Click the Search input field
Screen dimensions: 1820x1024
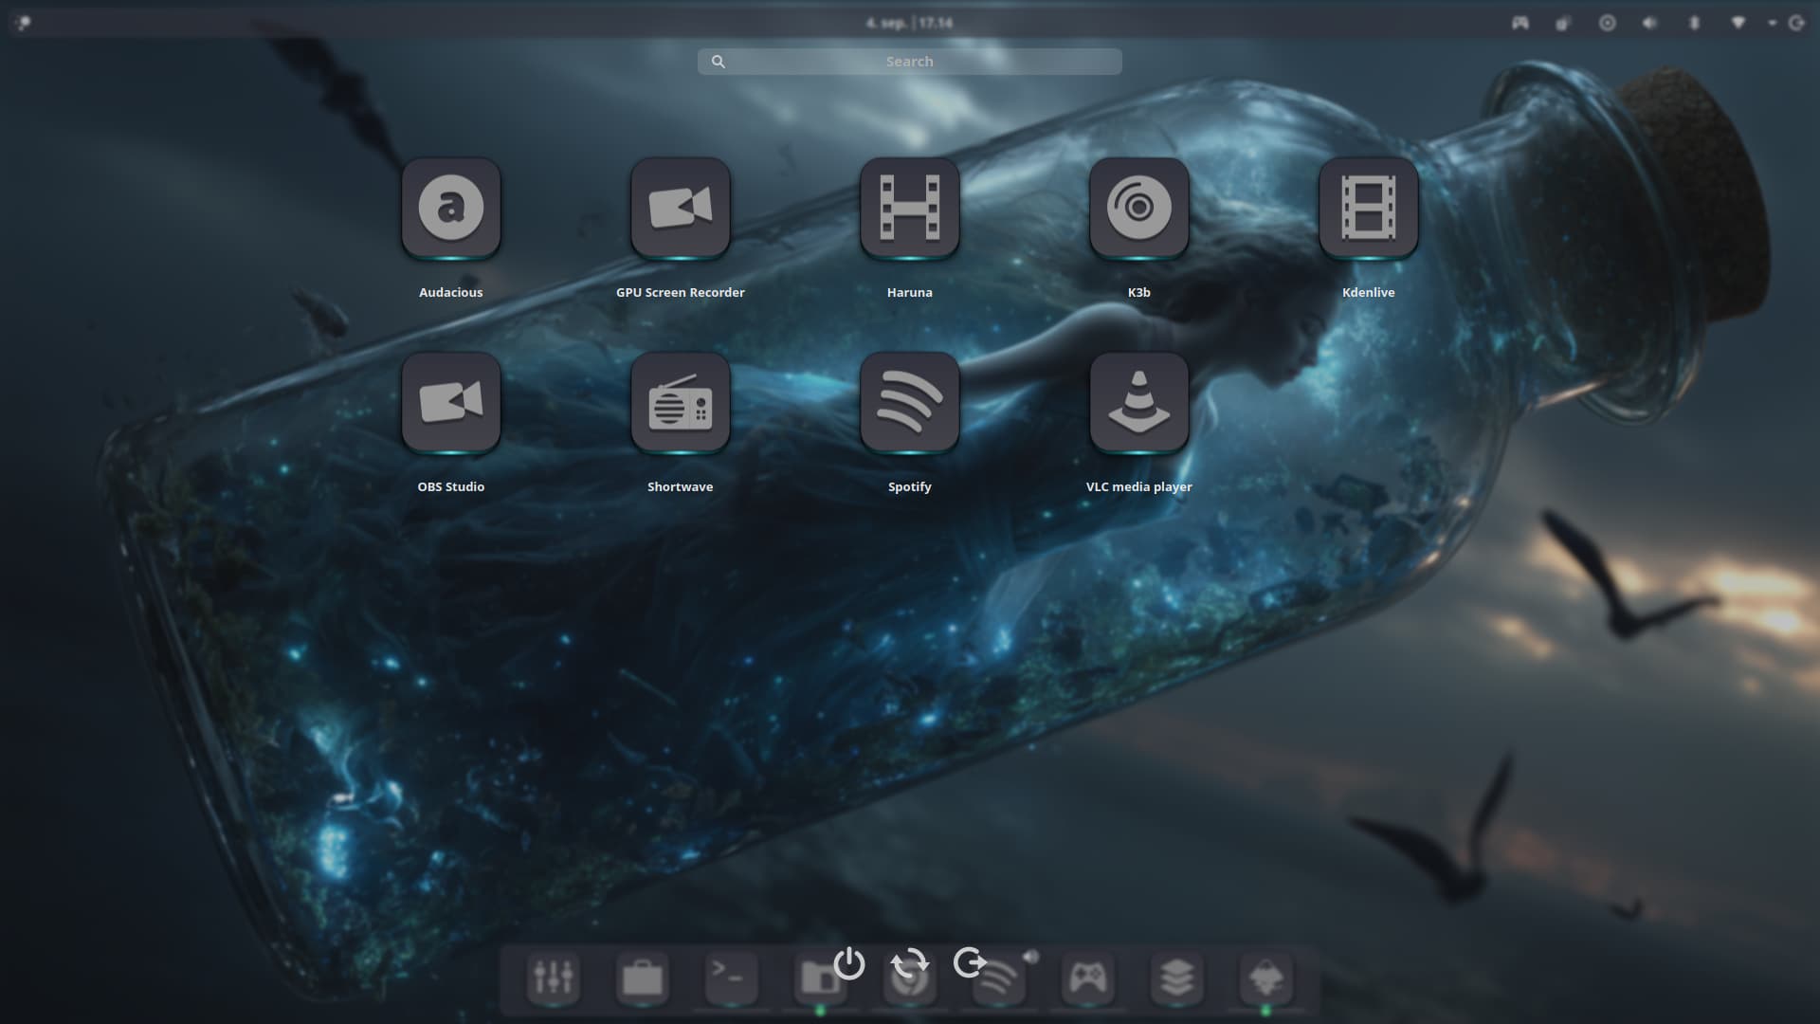(x=910, y=62)
